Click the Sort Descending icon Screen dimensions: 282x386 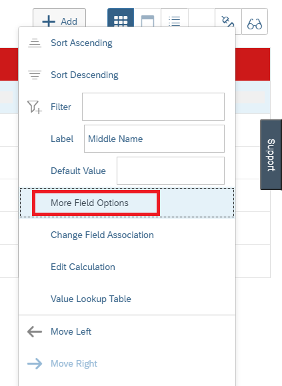click(35, 75)
